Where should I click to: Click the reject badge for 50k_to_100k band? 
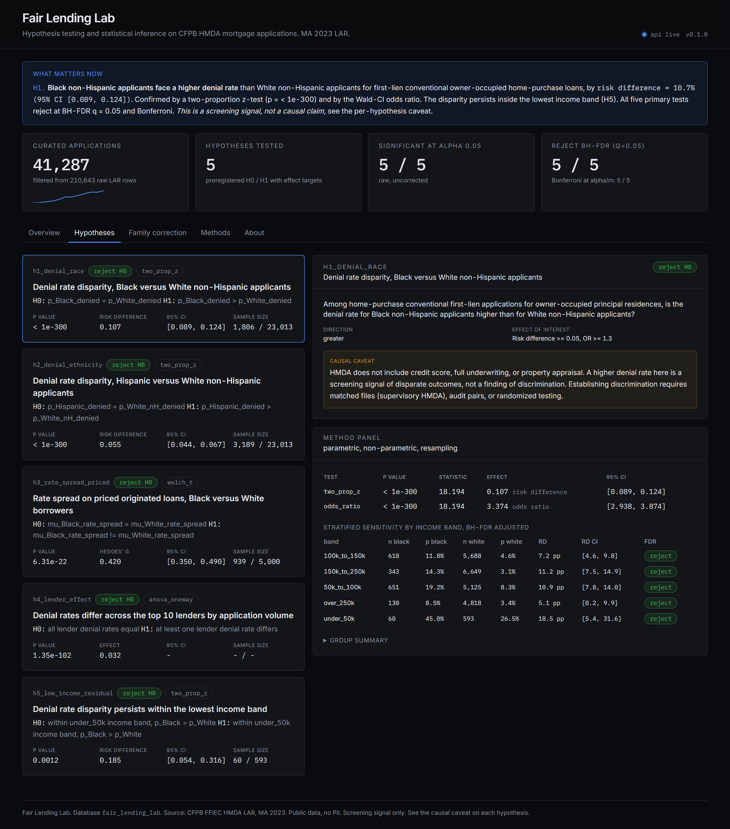[x=661, y=588]
